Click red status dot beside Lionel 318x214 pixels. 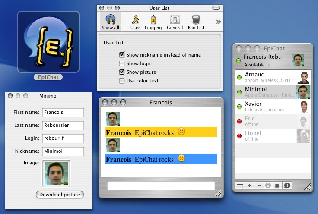pos(239,136)
